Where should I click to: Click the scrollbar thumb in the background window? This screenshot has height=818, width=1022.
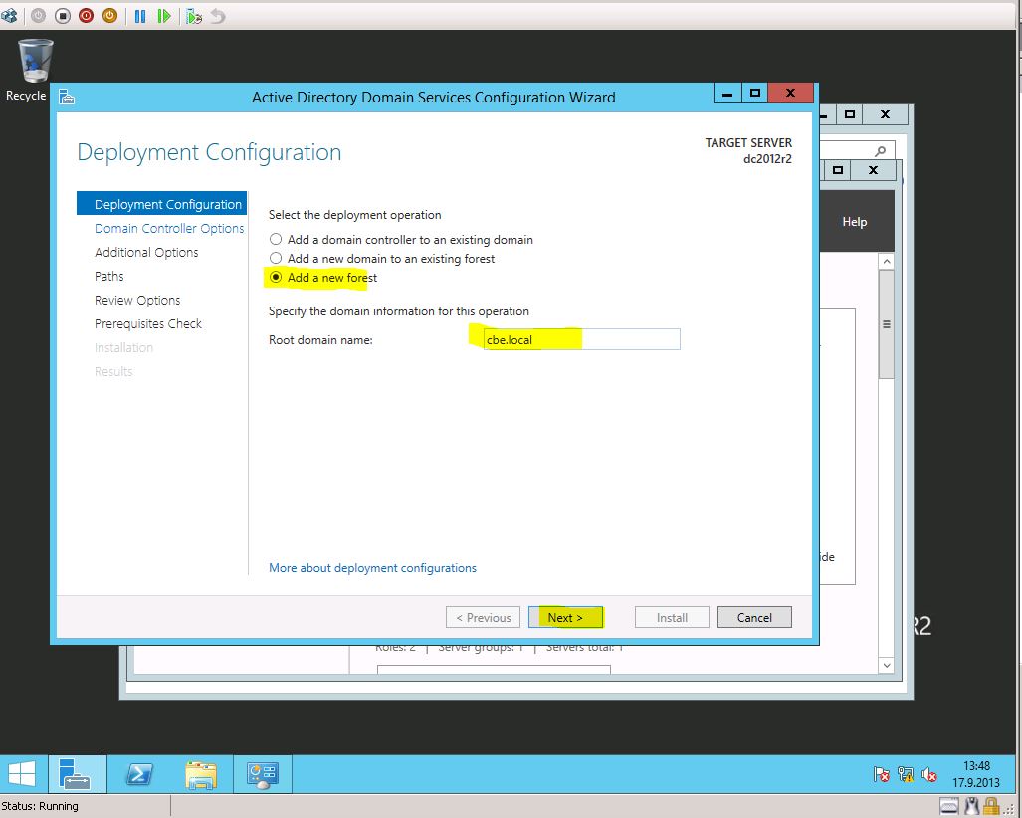(x=886, y=324)
